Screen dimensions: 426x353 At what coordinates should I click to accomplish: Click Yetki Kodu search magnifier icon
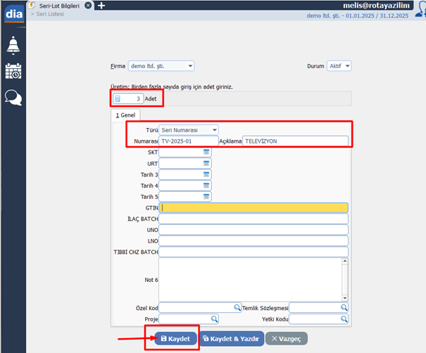(x=344, y=319)
